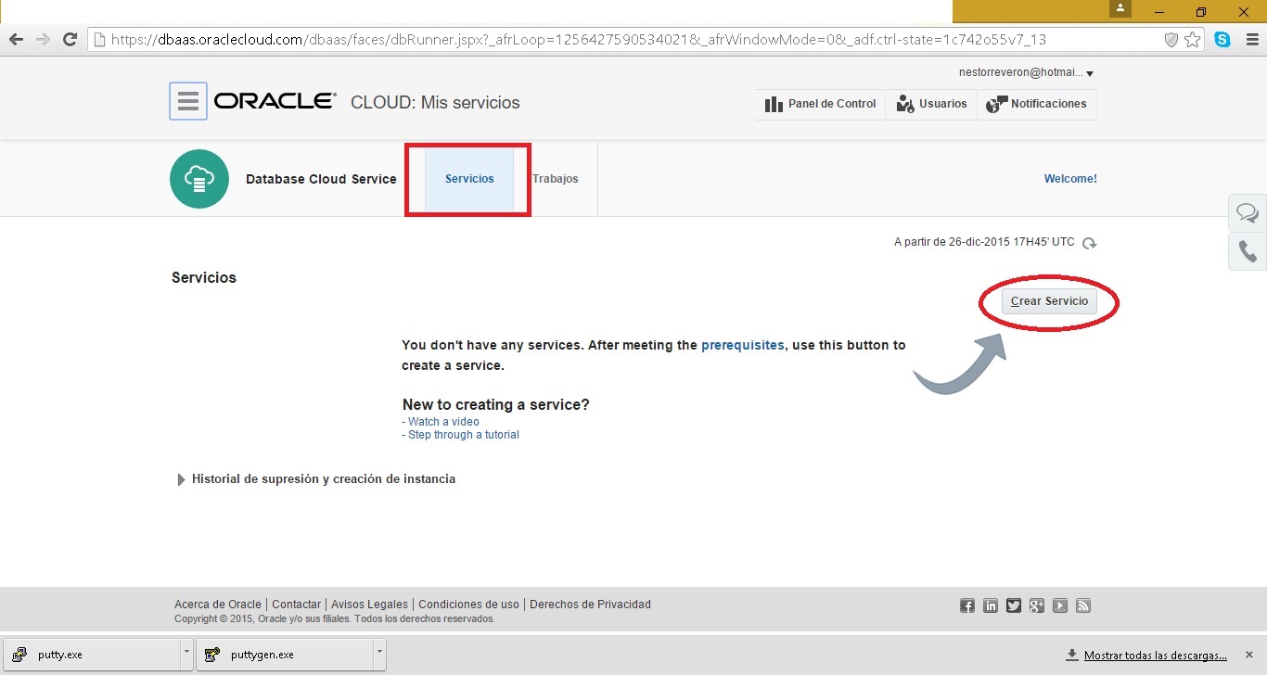
Task: Open the putty.exe download options arrow
Action: pyautogui.click(x=186, y=654)
